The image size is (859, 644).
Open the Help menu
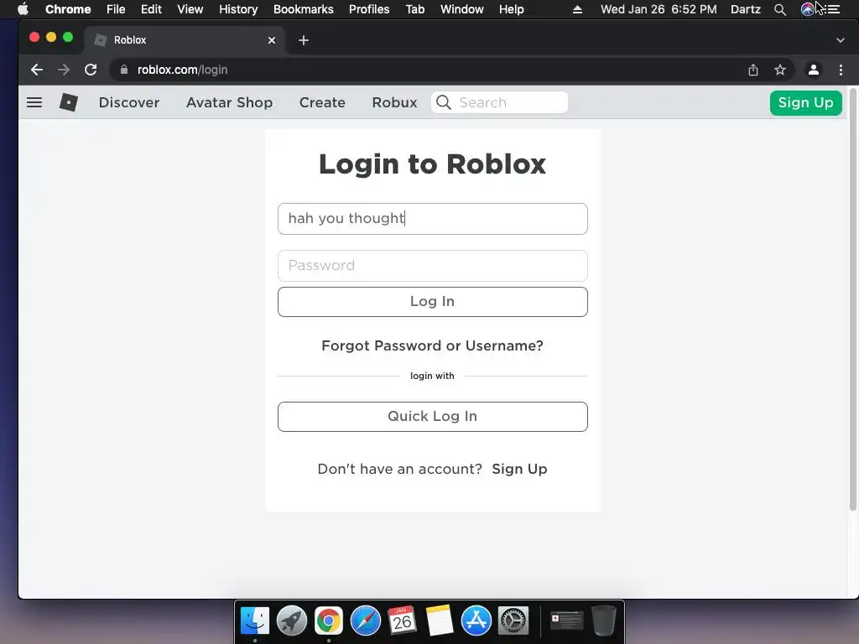511,9
